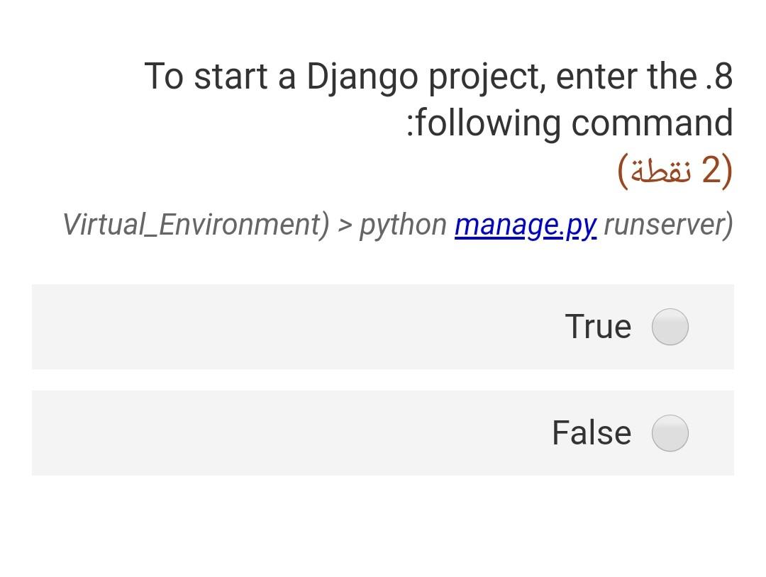Click the word 'command' in the heading
The image size is (766, 577).
point(652,123)
